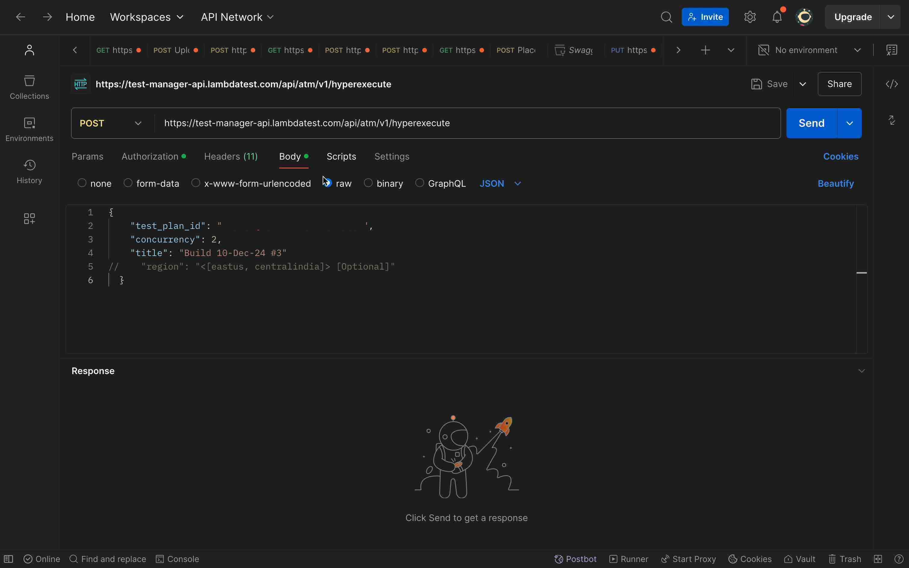Screen dimensions: 909x568
Task: Select the raw body radio button
Action: click(x=327, y=183)
